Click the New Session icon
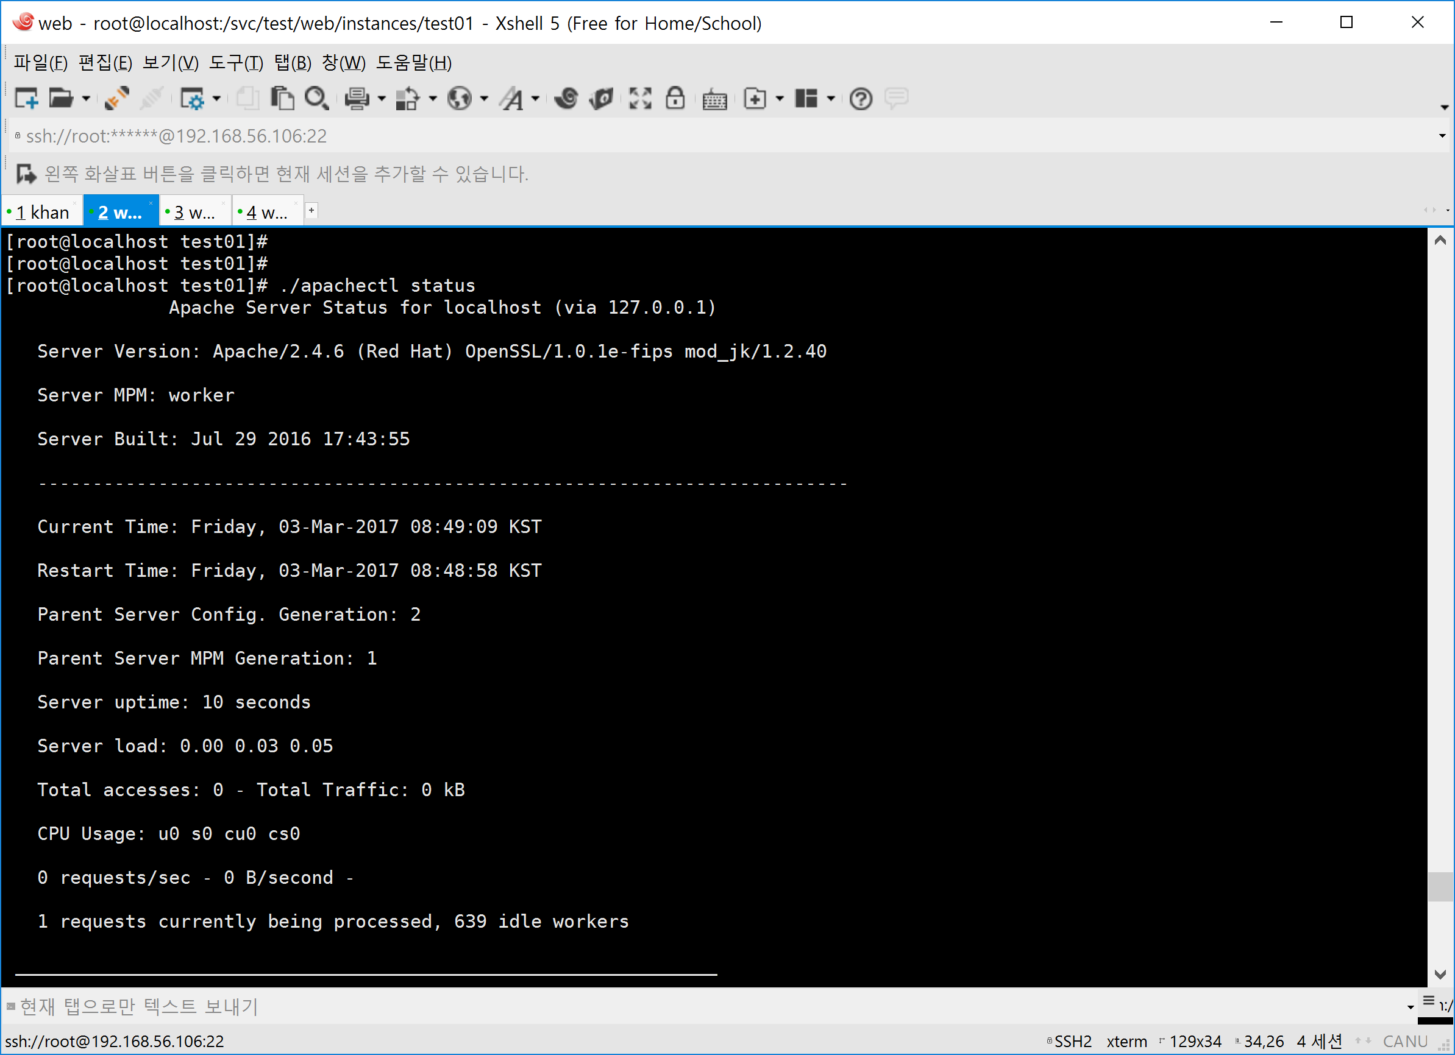This screenshot has height=1055, width=1455. pos(26,99)
